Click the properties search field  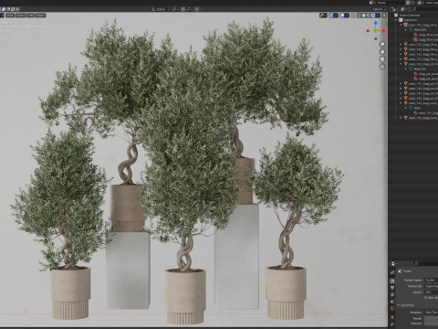coord(425,263)
